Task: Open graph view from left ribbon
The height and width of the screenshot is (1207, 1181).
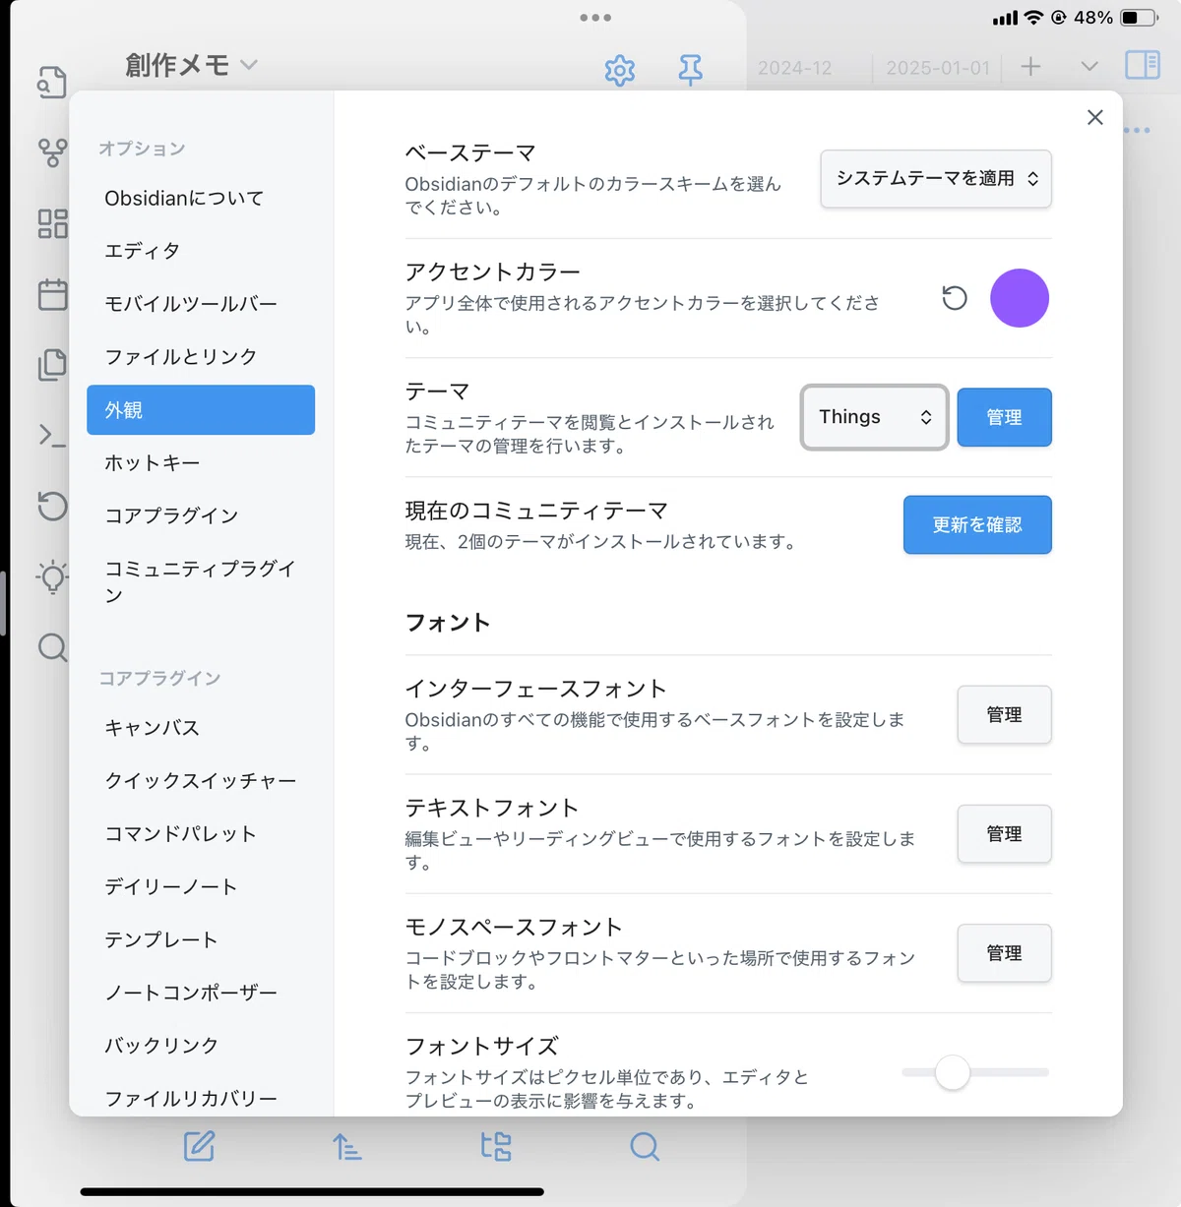Action: 52,152
